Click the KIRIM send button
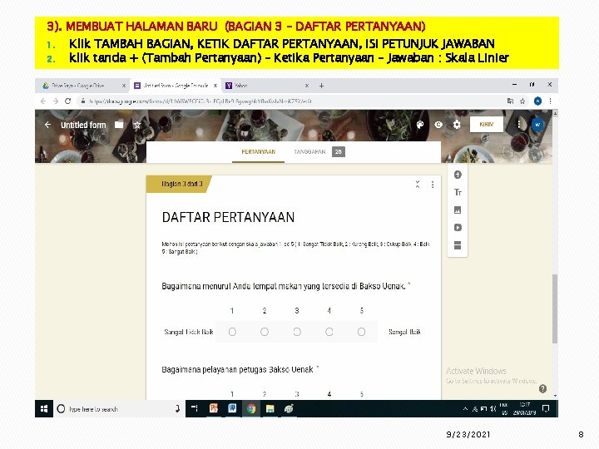 point(487,125)
